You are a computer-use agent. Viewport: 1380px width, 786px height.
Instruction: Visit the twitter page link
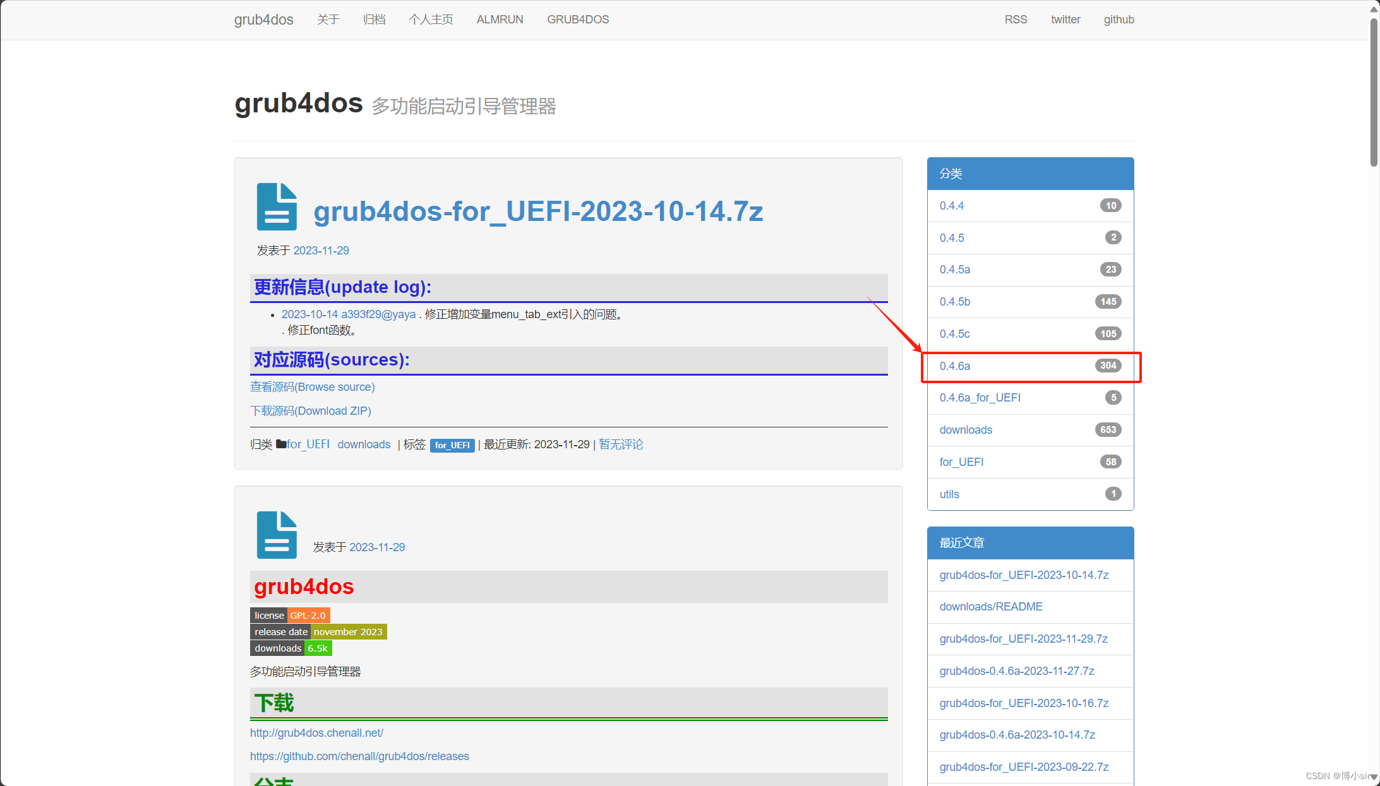(1065, 19)
